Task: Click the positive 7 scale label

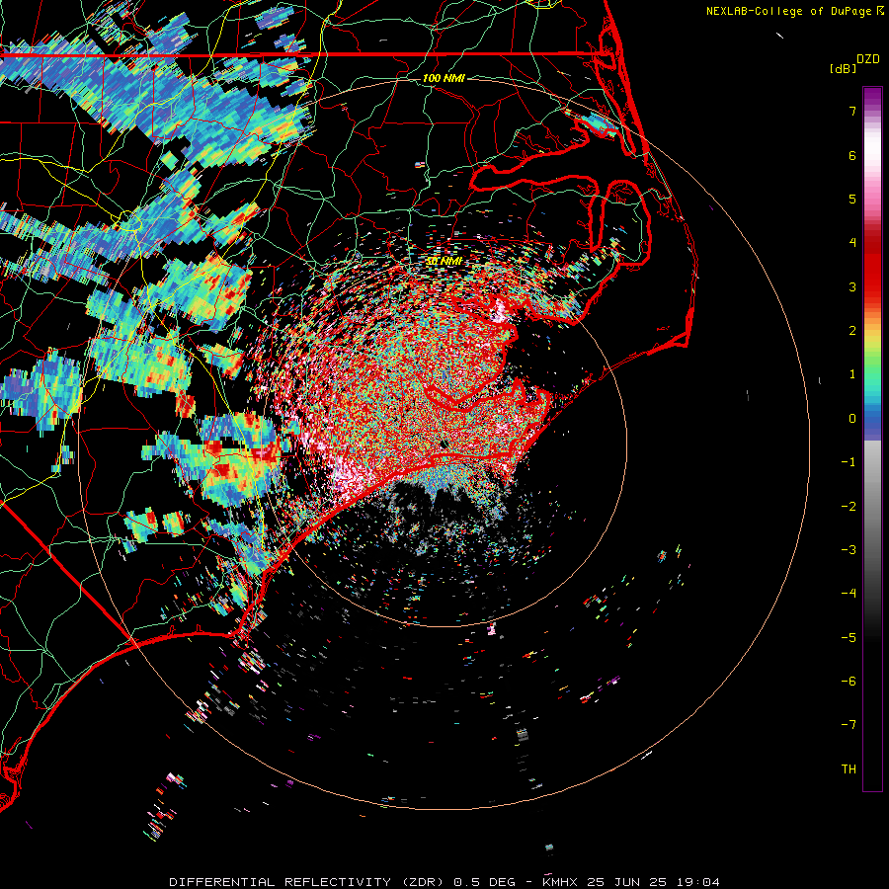Action: click(852, 111)
